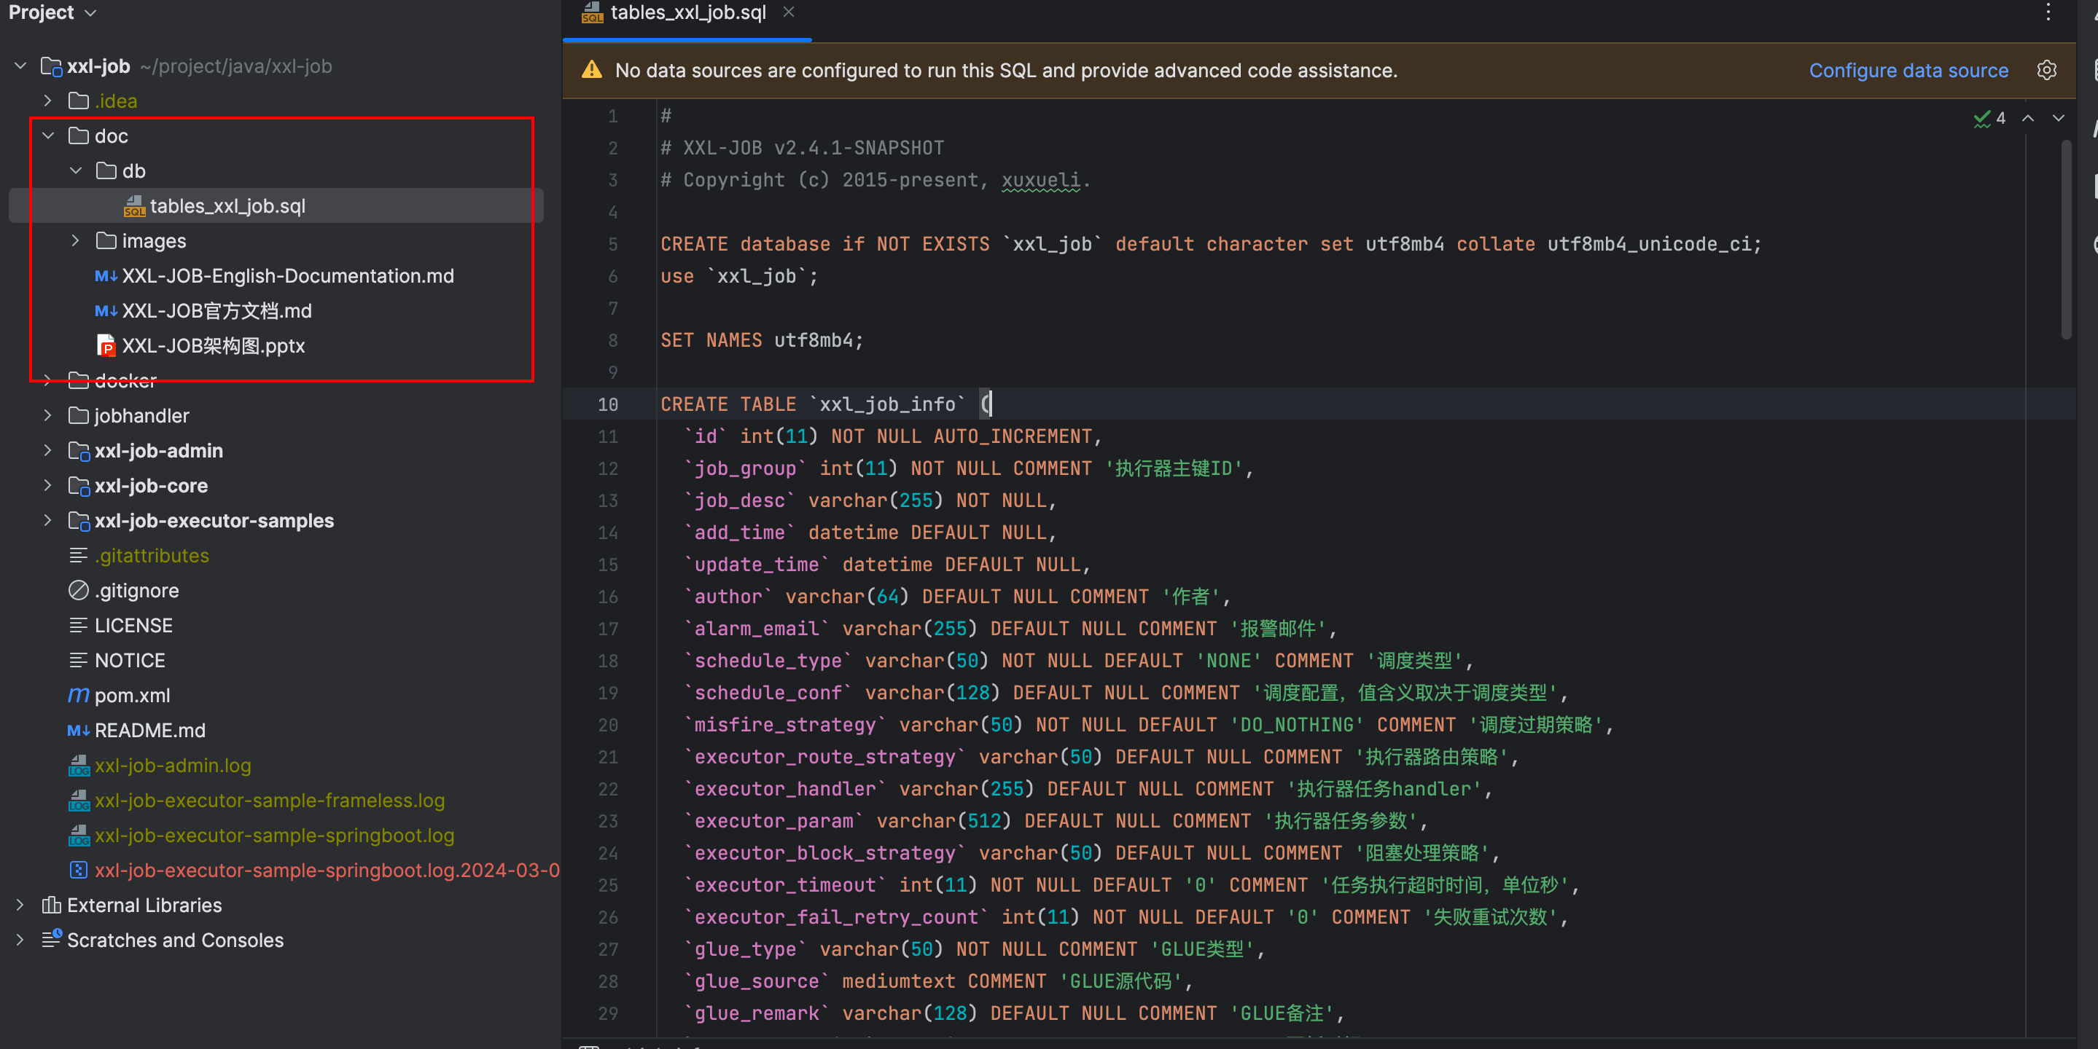Open XXL-JOB-English-Documentation.md
2098x1049 pixels.
(287, 276)
